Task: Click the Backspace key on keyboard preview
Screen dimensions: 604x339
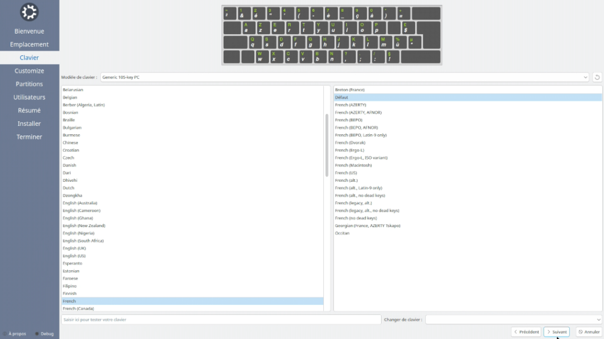Action: (x=426, y=13)
